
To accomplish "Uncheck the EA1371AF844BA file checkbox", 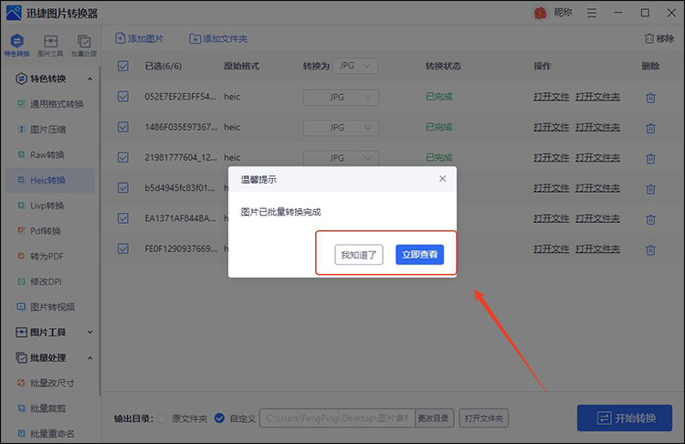I will (x=123, y=217).
